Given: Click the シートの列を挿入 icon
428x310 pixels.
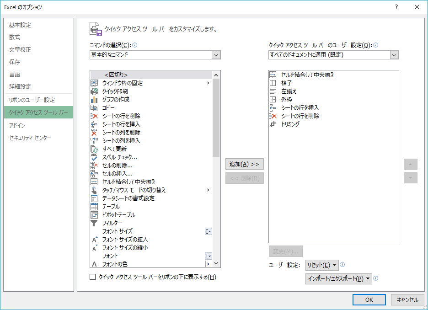Looking at the screenshot, I should pos(94,140).
